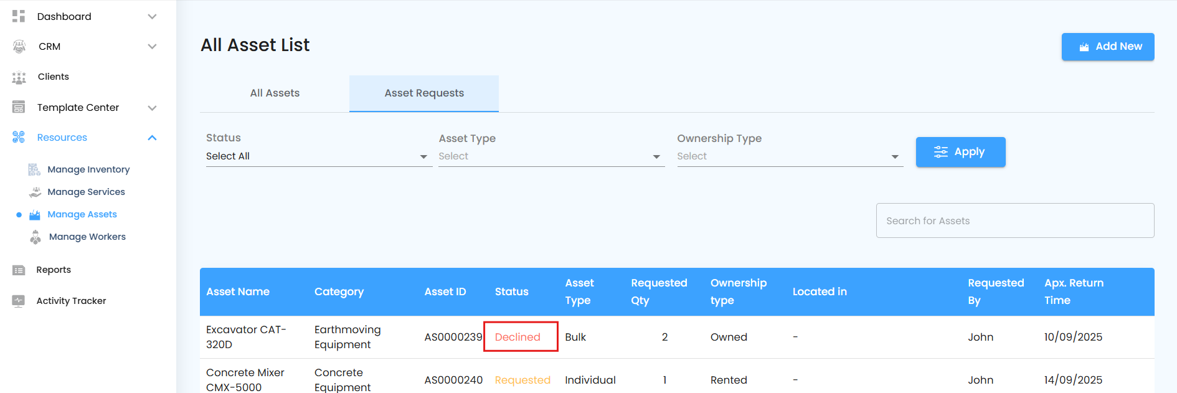Click the Manage Services icon

pos(35,192)
